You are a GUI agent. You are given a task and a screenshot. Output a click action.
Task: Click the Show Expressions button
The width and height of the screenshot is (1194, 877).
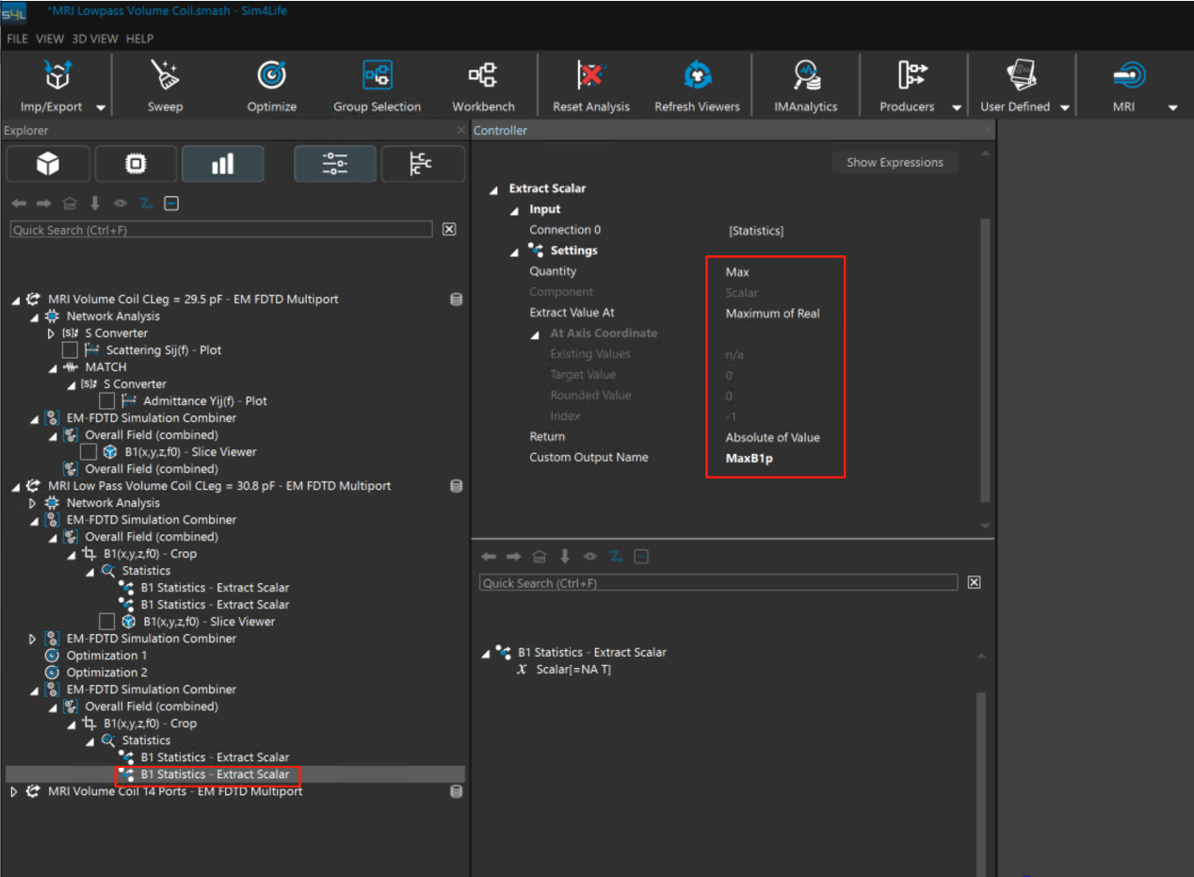click(x=894, y=162)
